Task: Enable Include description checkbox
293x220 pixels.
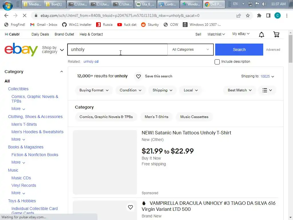Action: (x=217, y=62)
